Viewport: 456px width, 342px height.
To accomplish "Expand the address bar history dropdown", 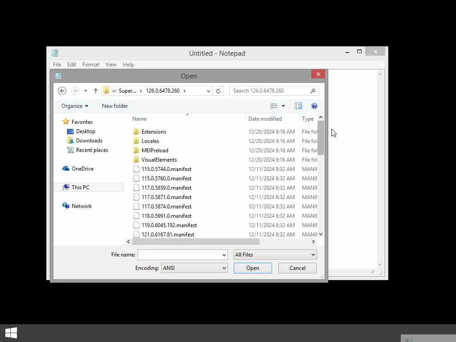I will [x=208, y=91].
